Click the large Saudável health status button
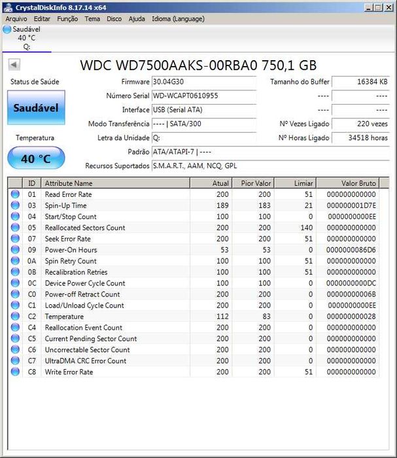This screenshot has width=397, height=458. 36,107
